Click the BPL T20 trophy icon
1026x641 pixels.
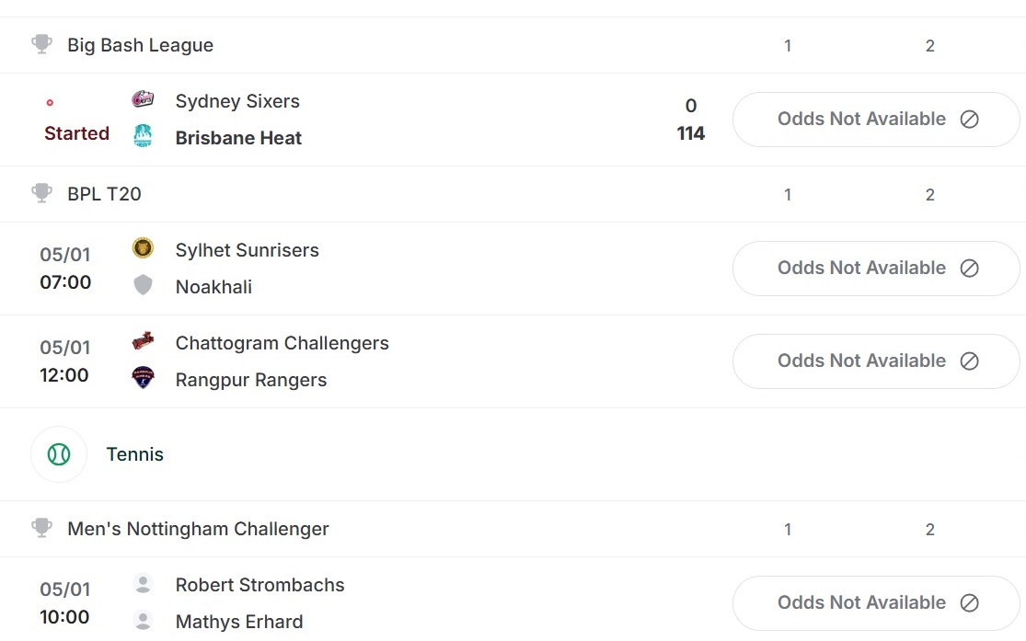pos(40,193)
